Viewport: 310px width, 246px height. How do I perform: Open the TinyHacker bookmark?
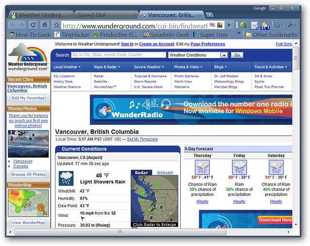[72, 35]
